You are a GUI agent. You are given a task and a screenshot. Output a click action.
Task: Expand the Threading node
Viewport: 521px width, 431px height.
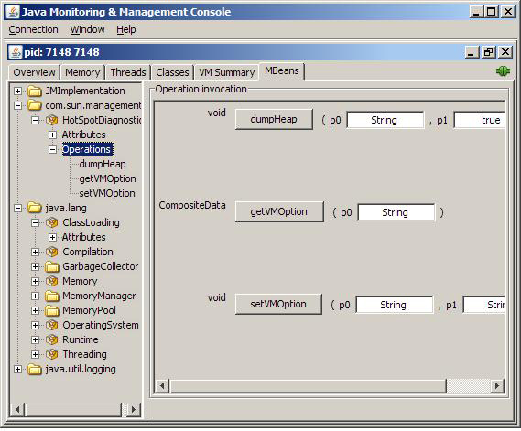click(35, 354)
